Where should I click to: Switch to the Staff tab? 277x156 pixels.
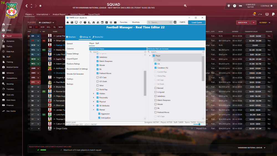point(97,43)
